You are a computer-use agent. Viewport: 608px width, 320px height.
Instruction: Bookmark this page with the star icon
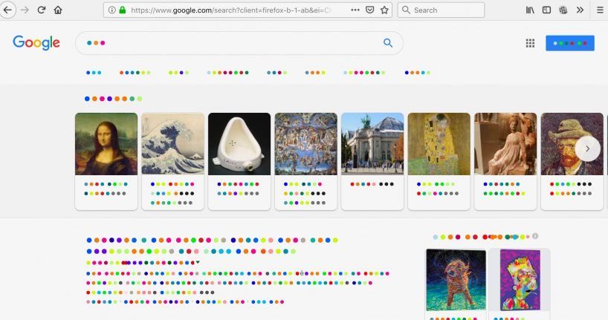[384, 10]
